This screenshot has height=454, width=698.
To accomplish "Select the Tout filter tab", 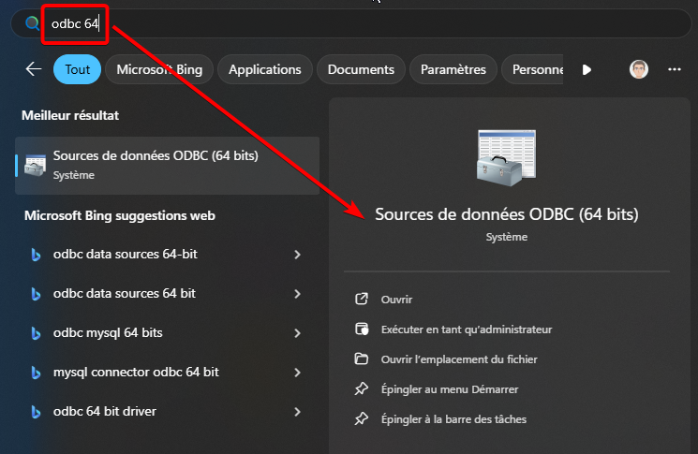I will click(78, 69).
